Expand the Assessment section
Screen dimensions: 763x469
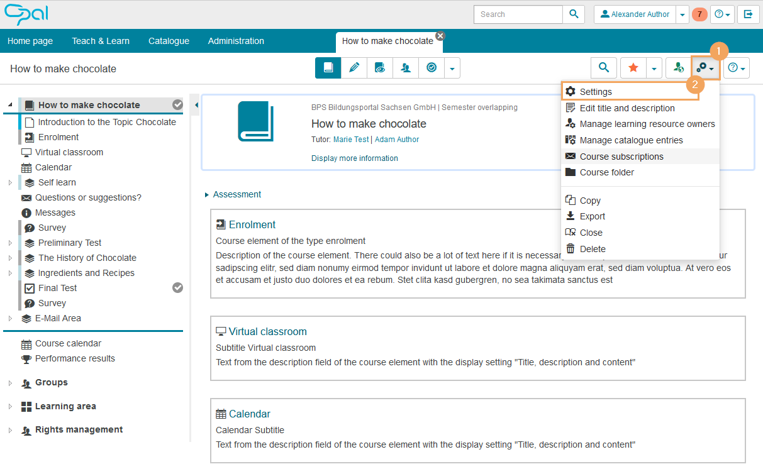coord(207,195)
